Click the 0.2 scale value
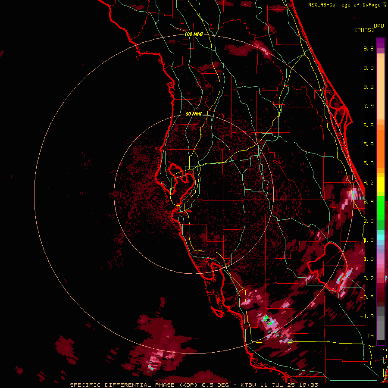 (369, 278)
